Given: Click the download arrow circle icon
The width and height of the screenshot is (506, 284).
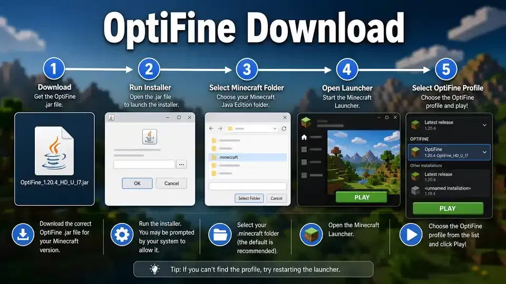Looking at the screenshot, I should pos(23,235).
